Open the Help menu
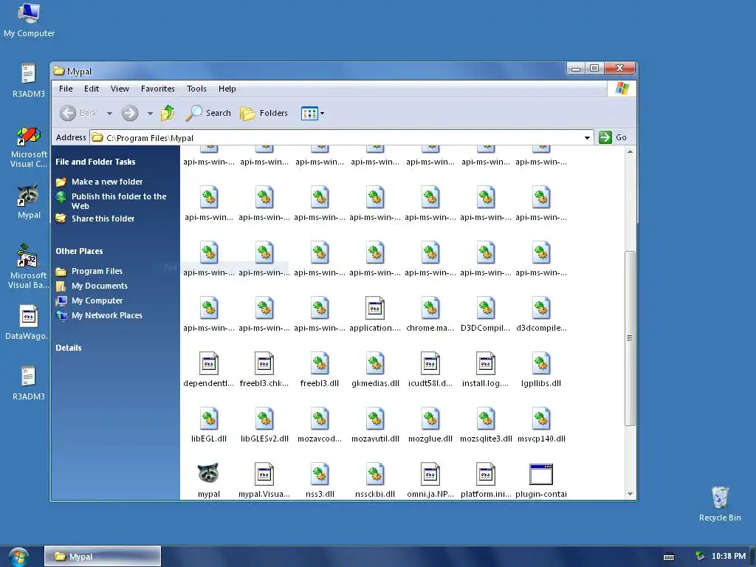 tap(227, 89)
